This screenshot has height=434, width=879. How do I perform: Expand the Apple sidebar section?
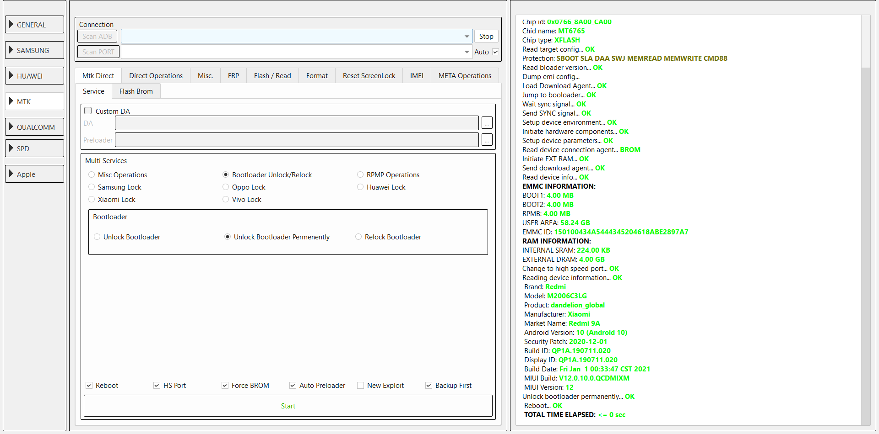point(34,174)
